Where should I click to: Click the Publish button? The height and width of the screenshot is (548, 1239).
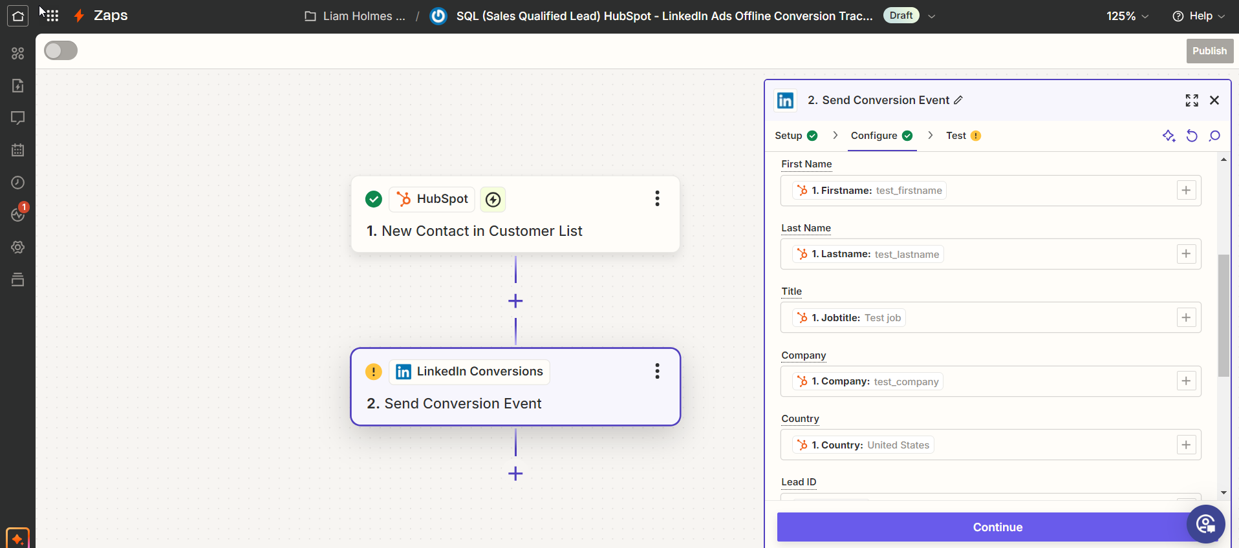click(1209, 51)
